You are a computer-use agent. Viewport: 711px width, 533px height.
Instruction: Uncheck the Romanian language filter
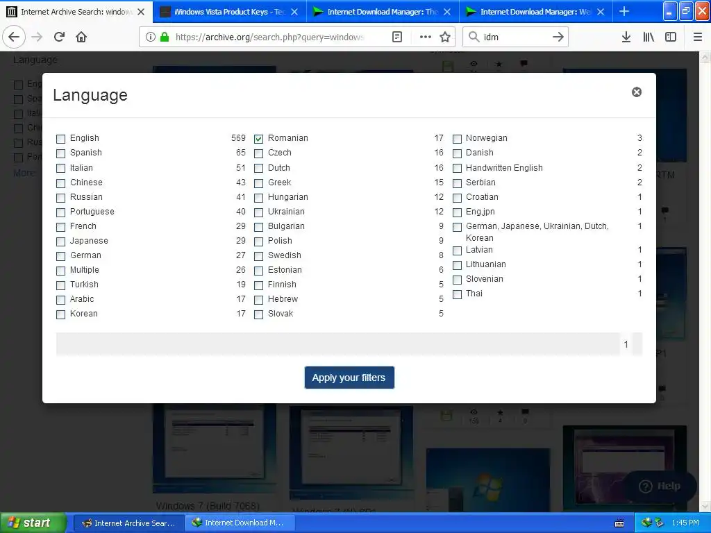pos(258,139)
